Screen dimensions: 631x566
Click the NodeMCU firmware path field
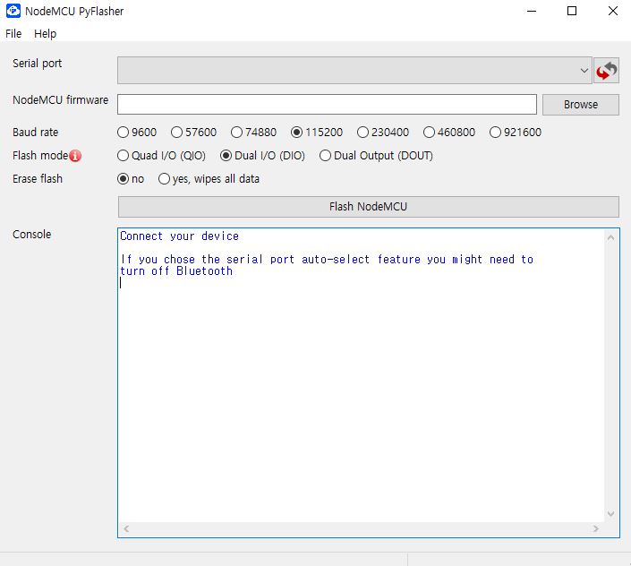tap(327, 105)
